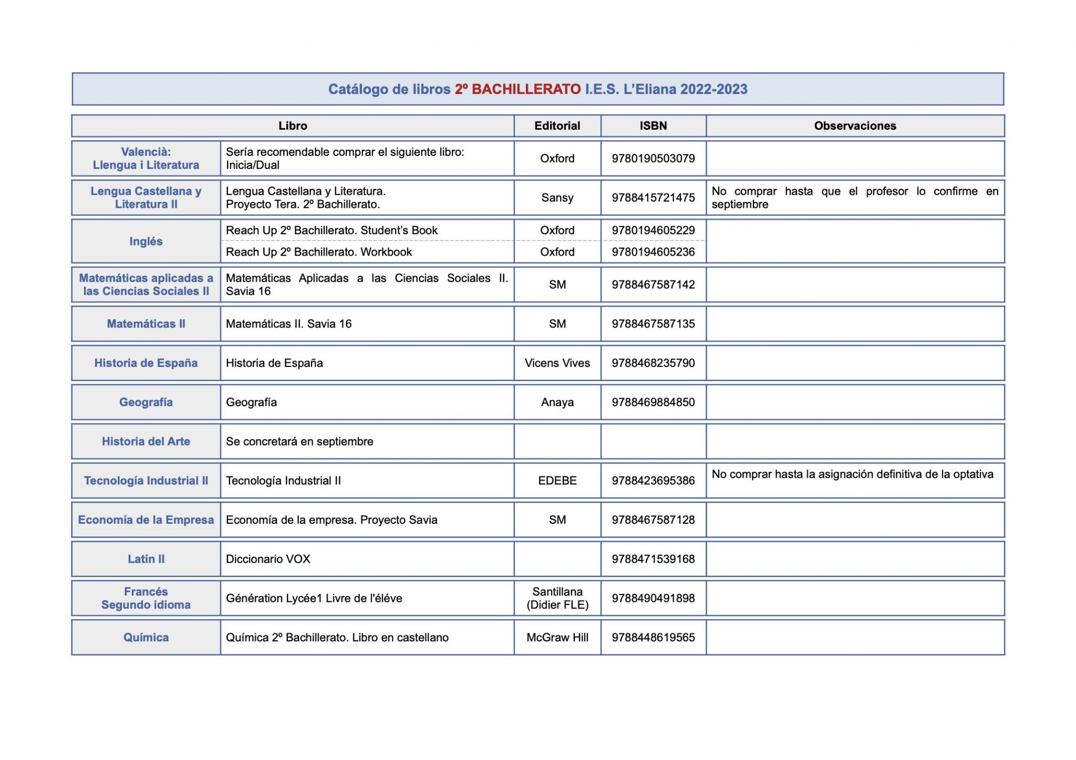Click the Sansy editorial cell
This screenshot has width=1076, height=760.
(x=557, y=198)
